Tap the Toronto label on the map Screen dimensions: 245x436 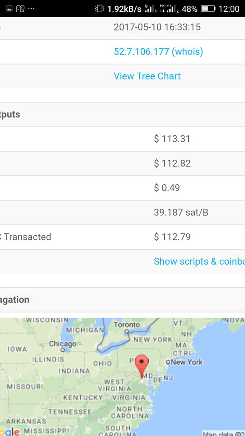tap(127, 324)
